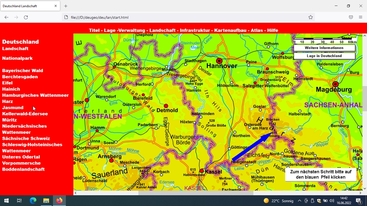Open the Kartenaufbau menu item

tap(230, 30)
